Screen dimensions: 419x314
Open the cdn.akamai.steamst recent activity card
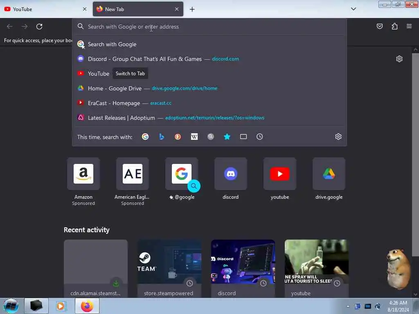tap(96, 268)
